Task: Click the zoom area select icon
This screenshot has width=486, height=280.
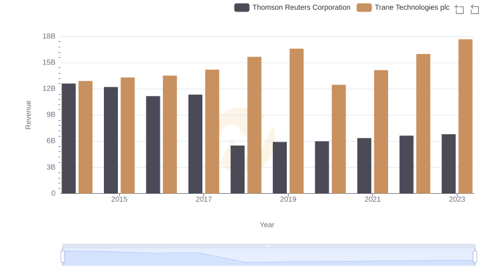Action: (459, 9)
